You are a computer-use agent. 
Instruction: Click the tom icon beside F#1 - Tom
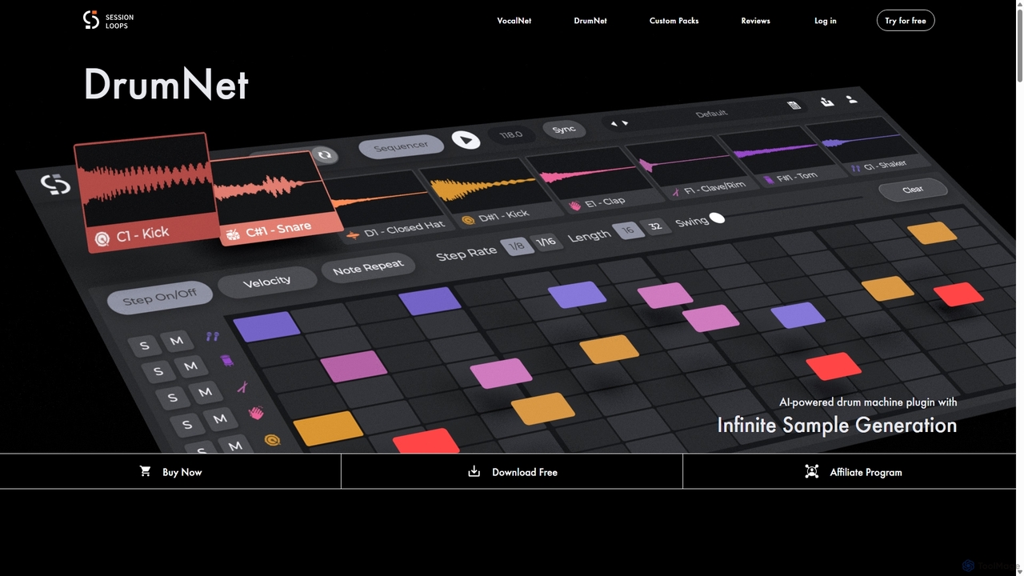pyautogui.click(x=770, y=180)
